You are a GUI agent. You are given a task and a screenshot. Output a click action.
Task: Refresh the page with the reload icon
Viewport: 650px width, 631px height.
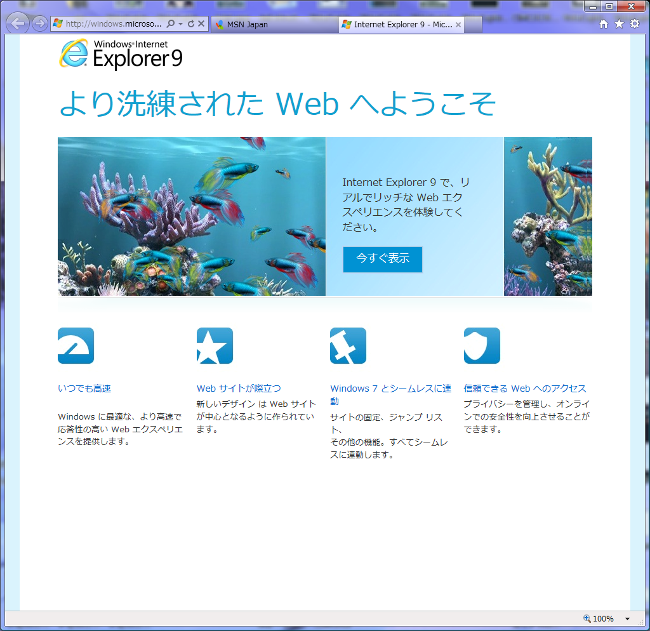point(190,23)
